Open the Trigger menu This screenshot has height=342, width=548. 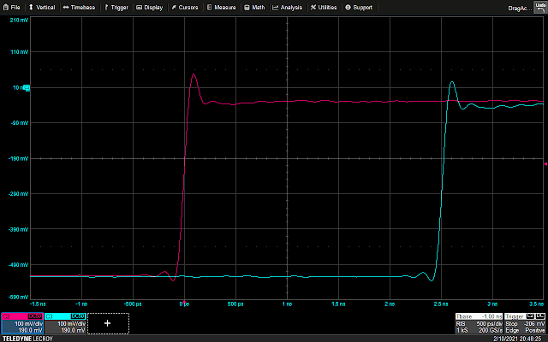point(116,8)
